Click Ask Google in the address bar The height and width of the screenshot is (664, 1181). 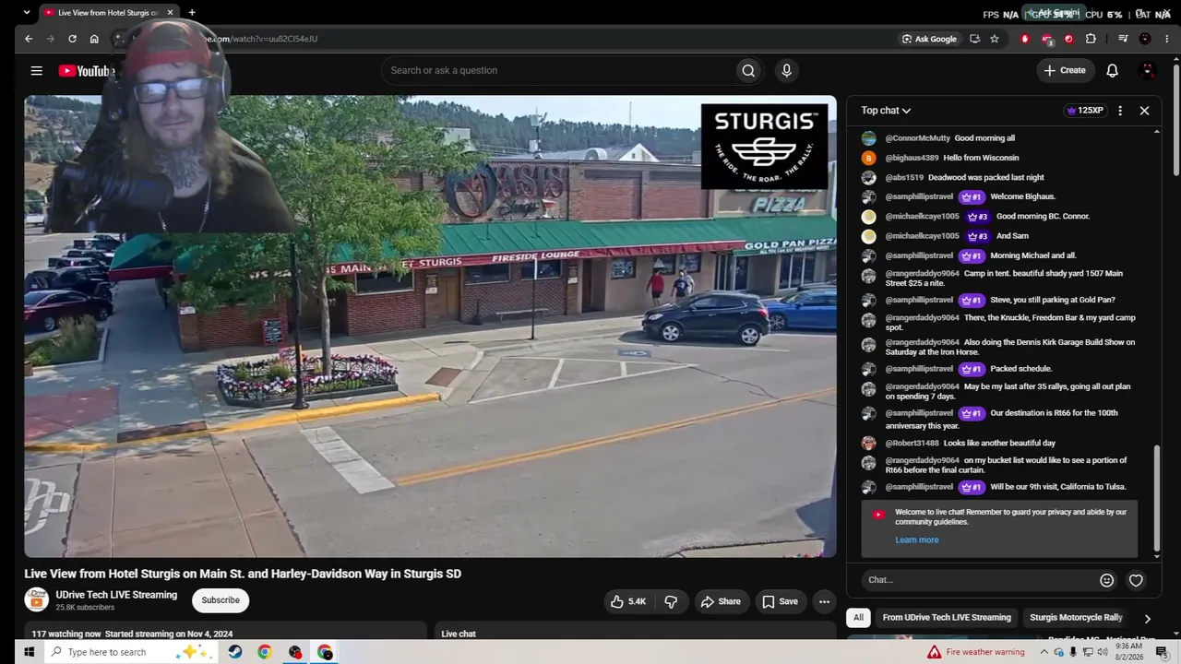click(930, 39)
